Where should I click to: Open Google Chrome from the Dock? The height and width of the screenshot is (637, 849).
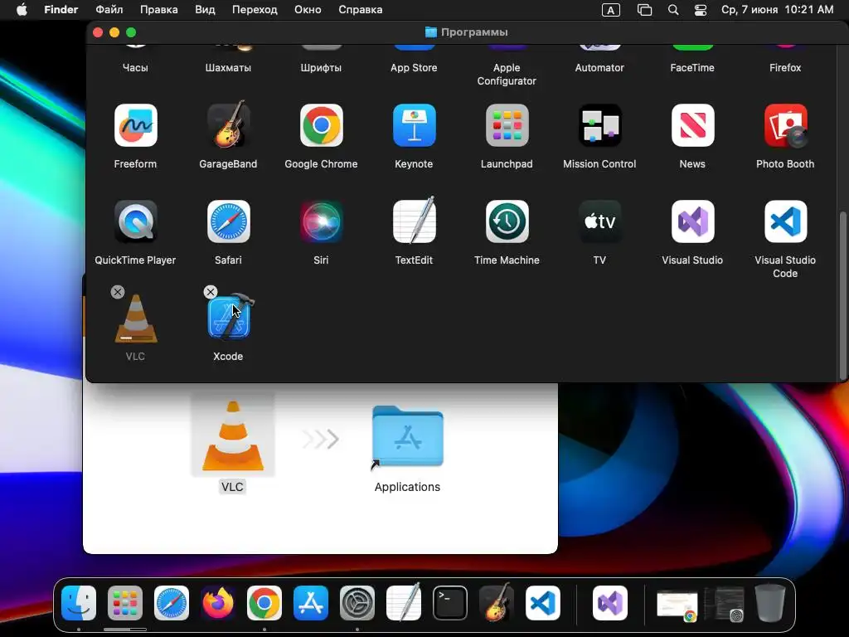(x=264, y=603)
